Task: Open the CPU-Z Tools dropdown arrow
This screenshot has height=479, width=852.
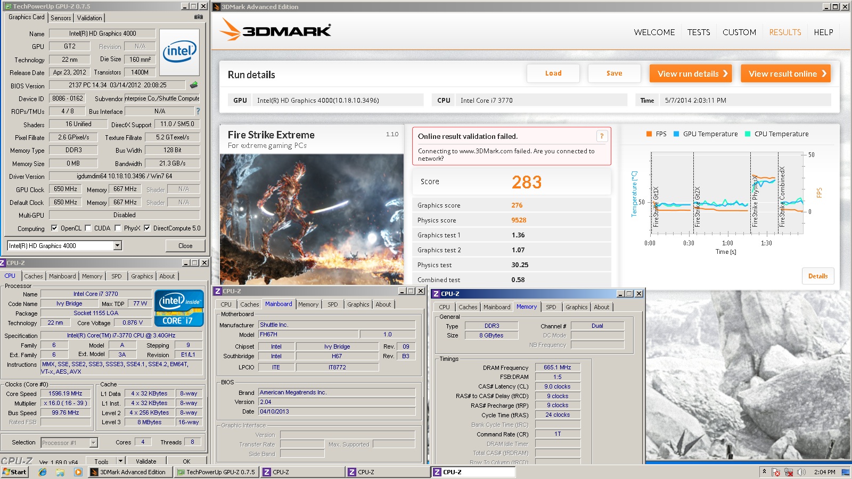Action: click(121, 461)
